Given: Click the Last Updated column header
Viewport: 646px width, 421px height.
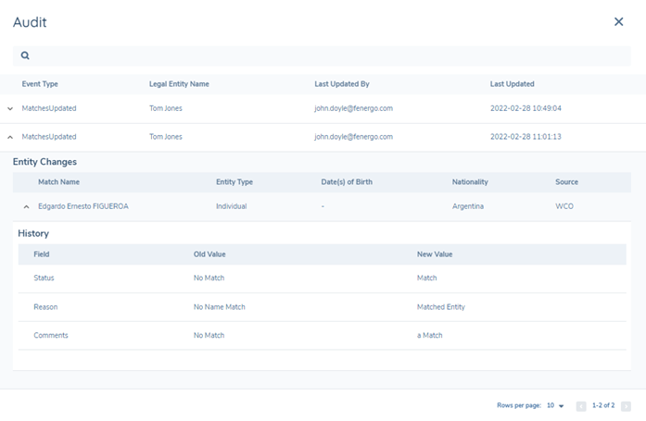Looking at the screenshot, I should pos(512,84).
